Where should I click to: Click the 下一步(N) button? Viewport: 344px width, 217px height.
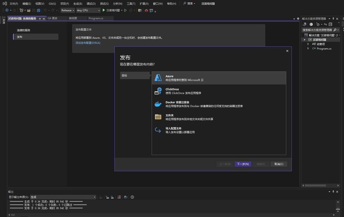[243, 164]
